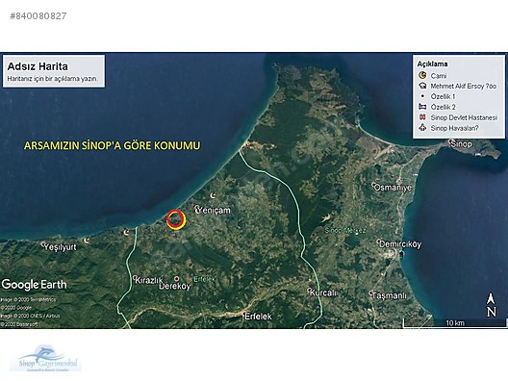508x381 pixels.
Task: Click the mosque icon closest to Yeşilyurt label
Action: click(87, 241)
